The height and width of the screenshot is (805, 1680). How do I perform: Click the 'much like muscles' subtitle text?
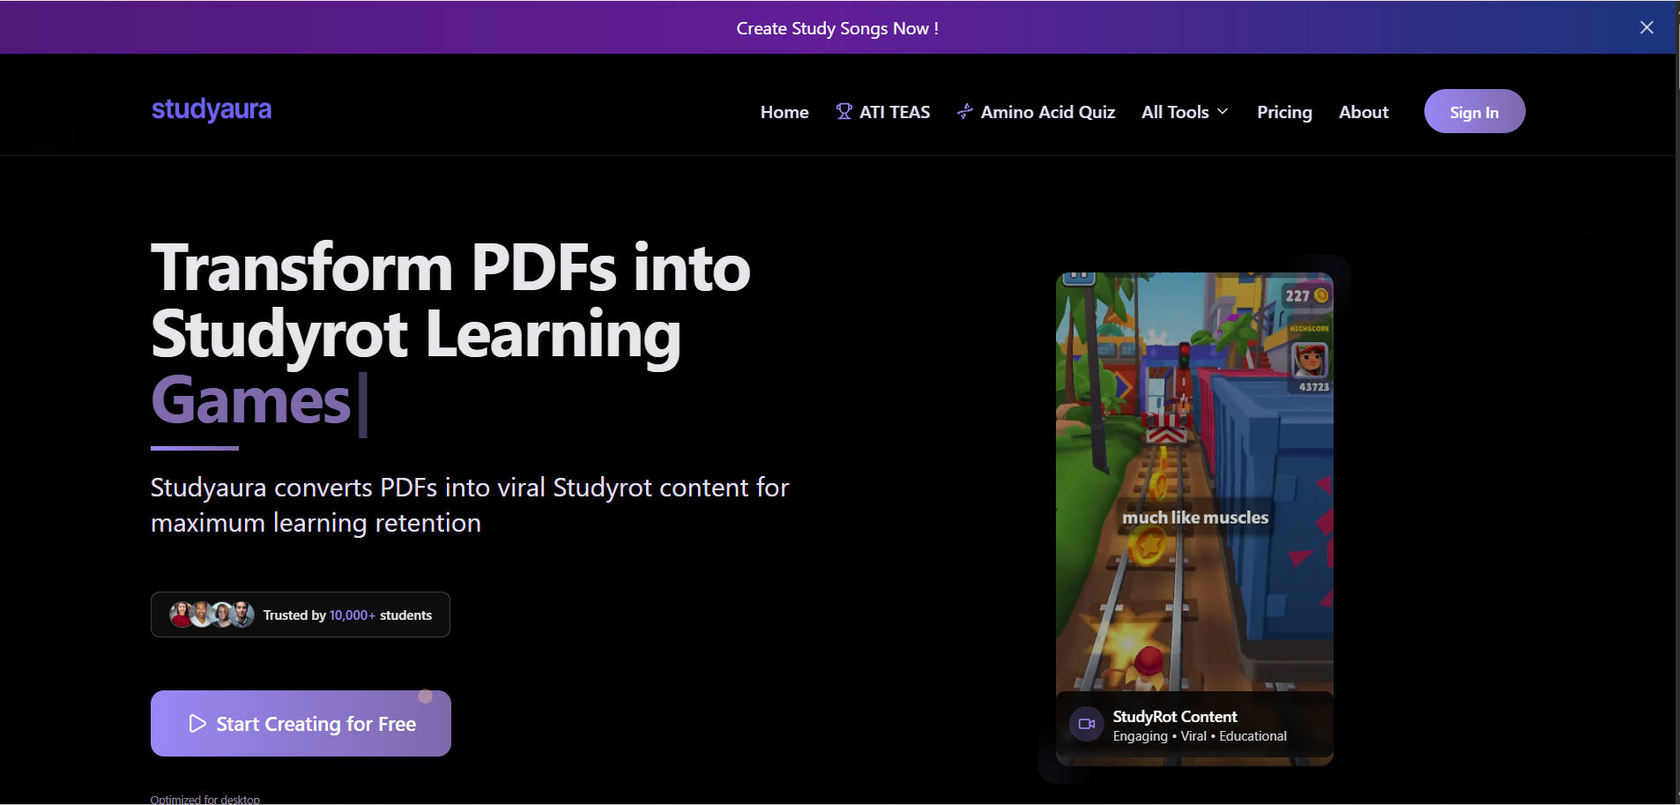coord(1195,518)
